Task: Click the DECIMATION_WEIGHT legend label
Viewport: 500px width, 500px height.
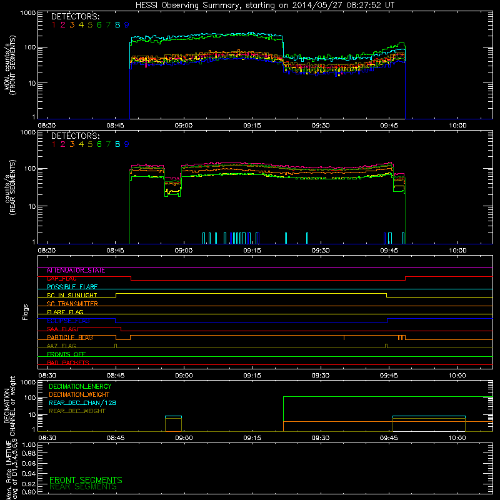Action: [x=79, y=395]
